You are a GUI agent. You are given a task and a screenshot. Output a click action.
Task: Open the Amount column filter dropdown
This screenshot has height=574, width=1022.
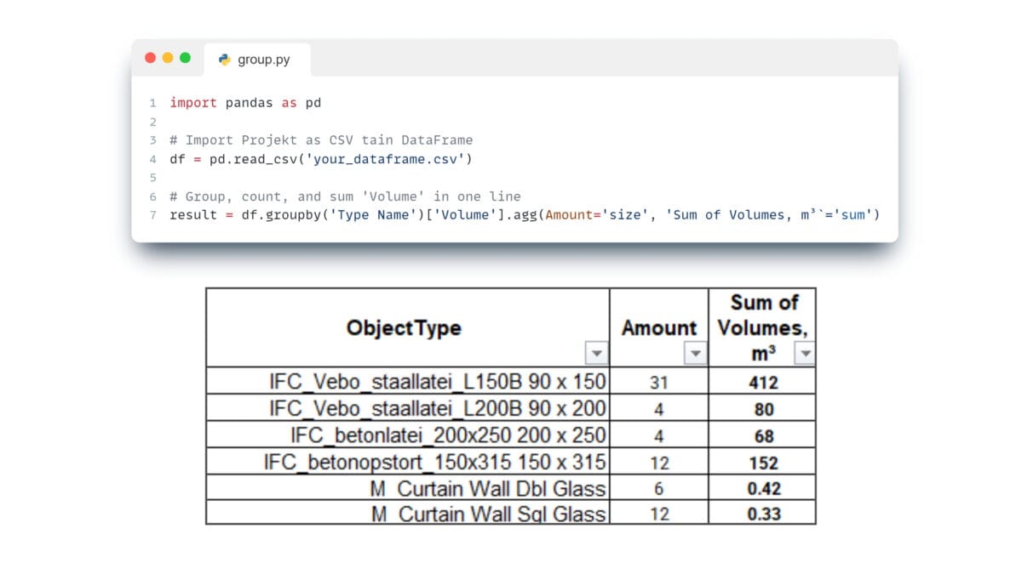697,354
